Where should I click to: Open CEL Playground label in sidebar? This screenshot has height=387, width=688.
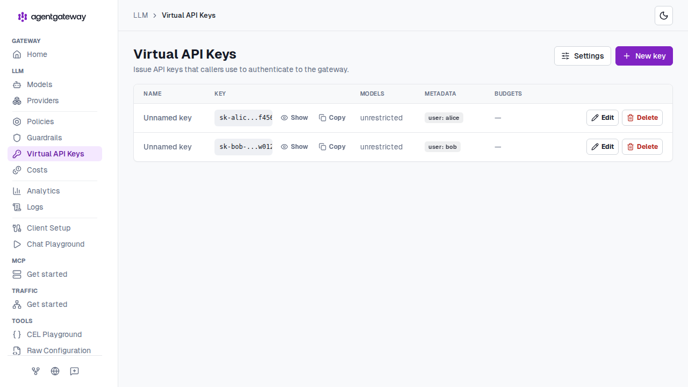pyautogui.click(x=54, y=334)
